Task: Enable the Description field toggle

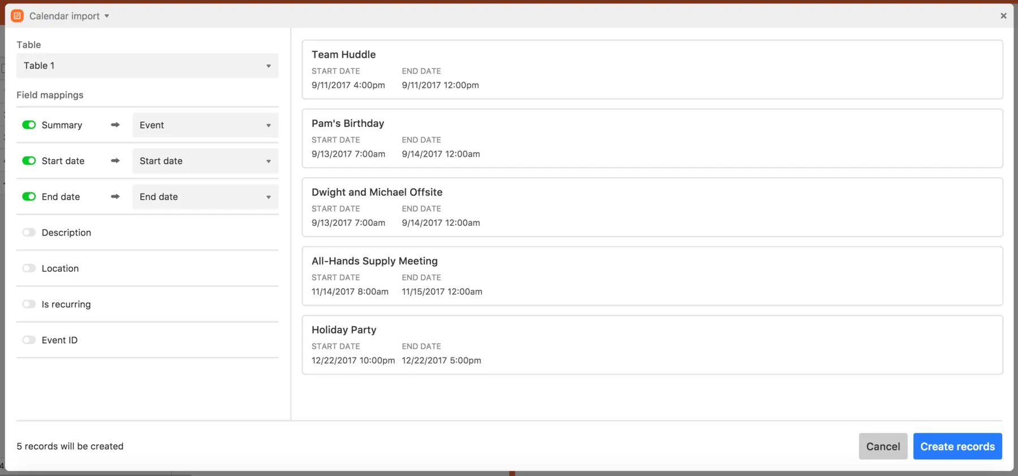Action: (x=29, y=233)
